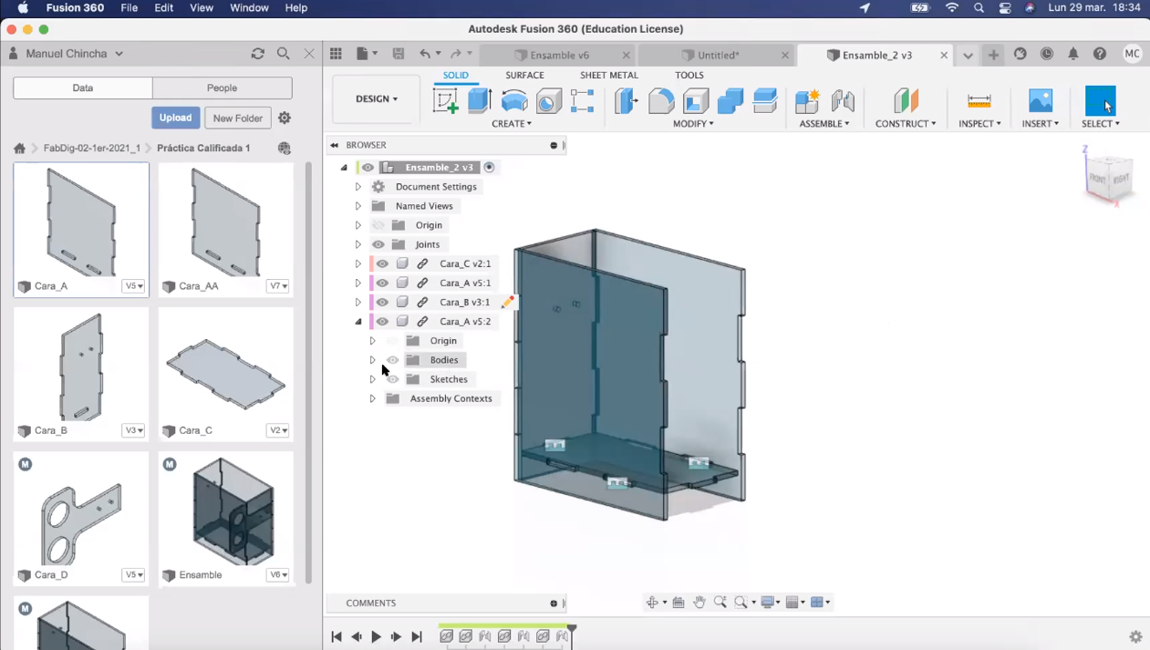Expand Named Views node
Screen dimensions: 1150x650
tap(358, 206)
